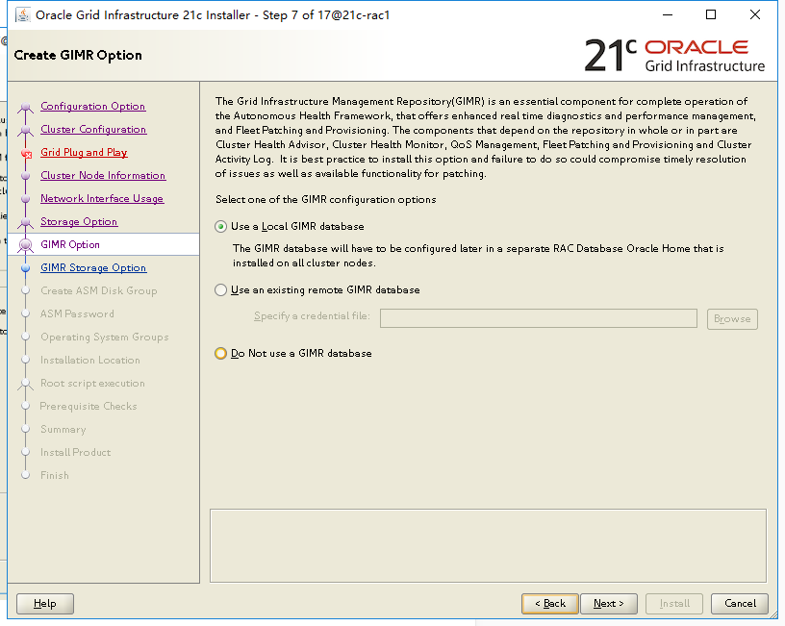The image size is (785, 626).
Task: Click the empty message area at bottom
Action: pos(488,545)
